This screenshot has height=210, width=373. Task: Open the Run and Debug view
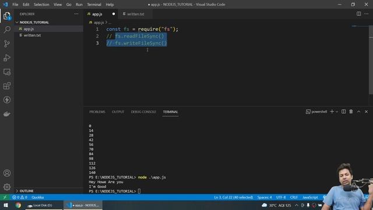(7, 58)
